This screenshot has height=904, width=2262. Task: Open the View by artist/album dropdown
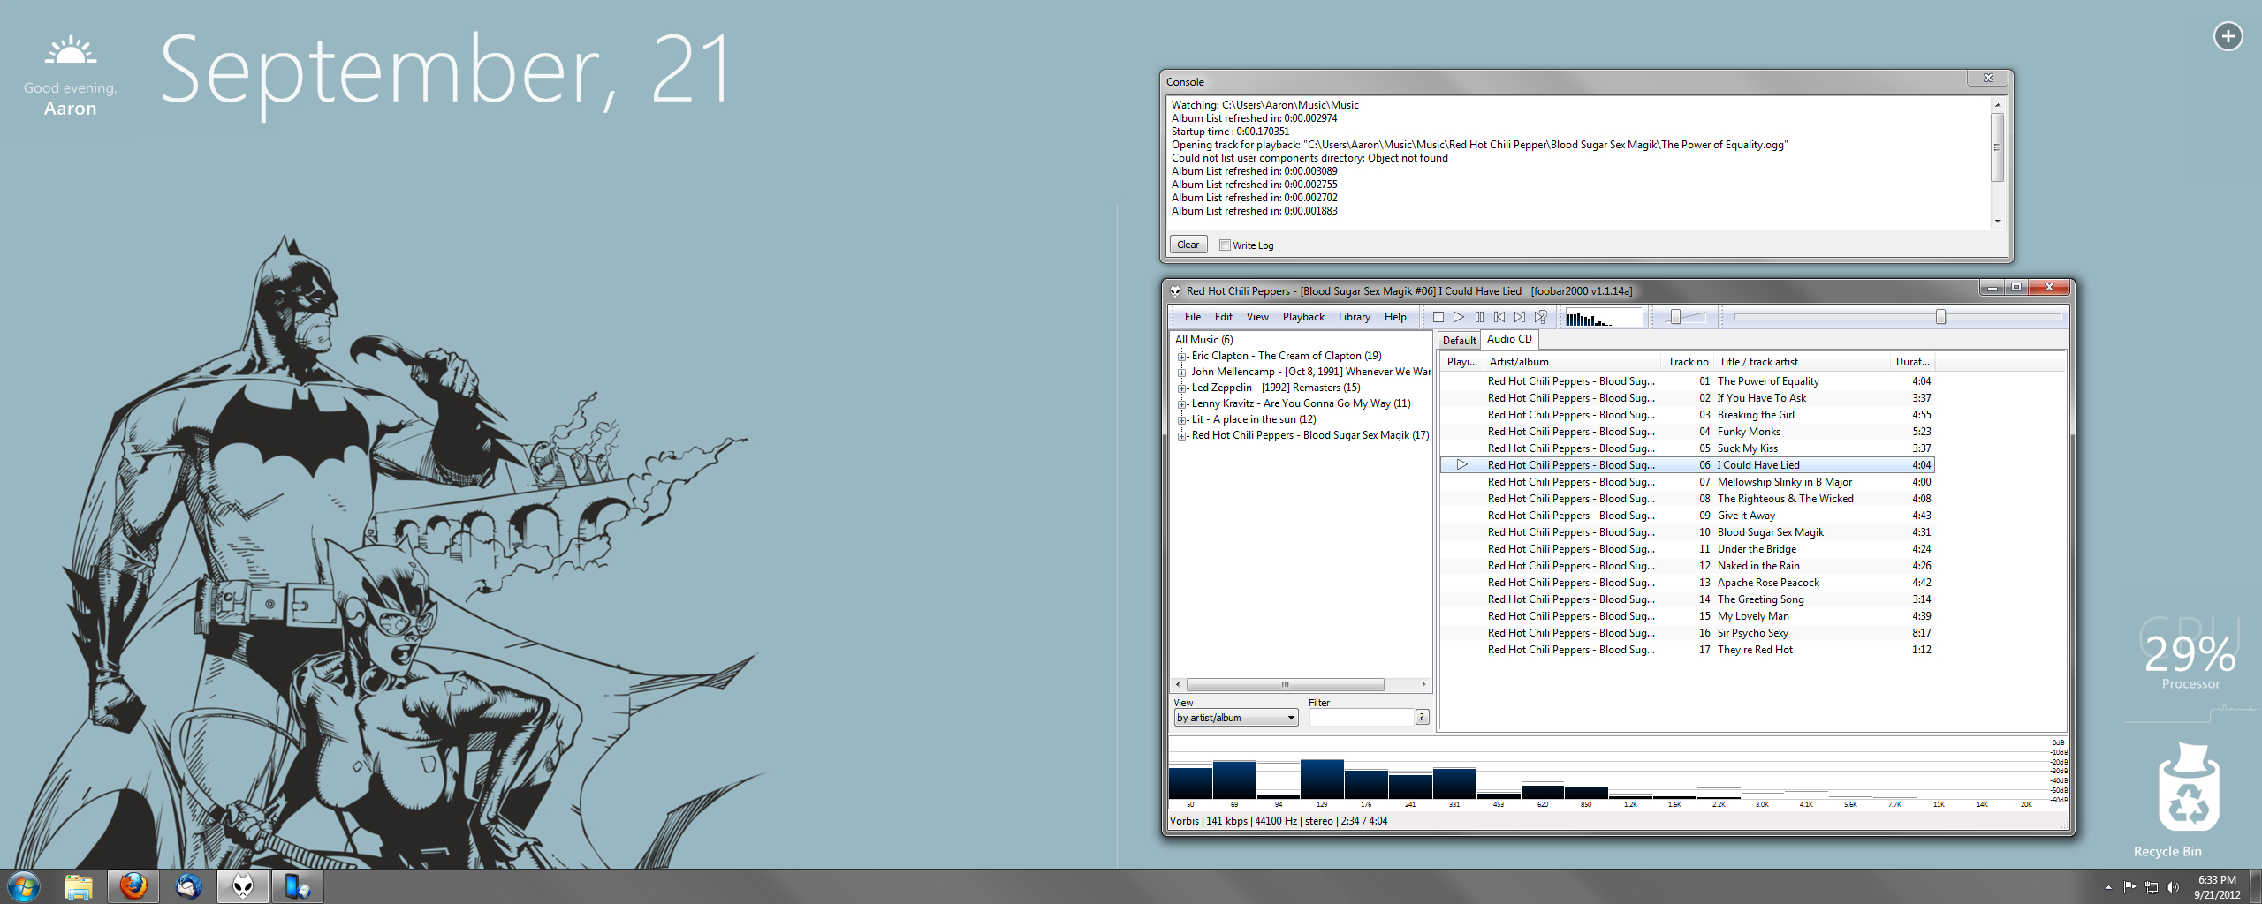click(1236, 718)
